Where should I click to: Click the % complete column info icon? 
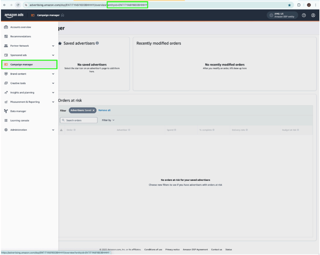pos(213,130)
